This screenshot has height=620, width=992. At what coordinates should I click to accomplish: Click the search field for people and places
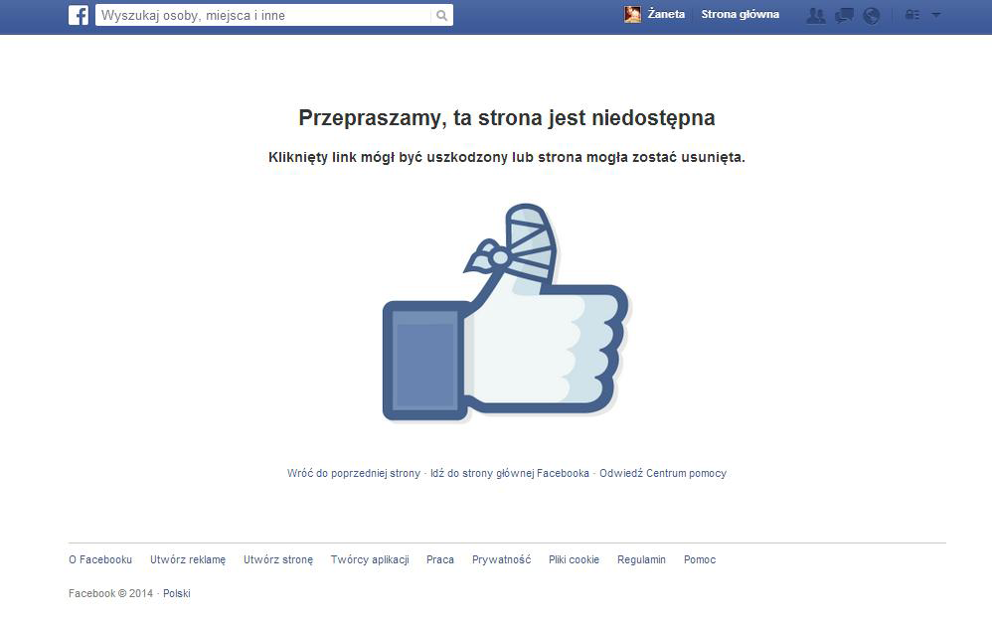pyautogui.click(x=265, y=15)
